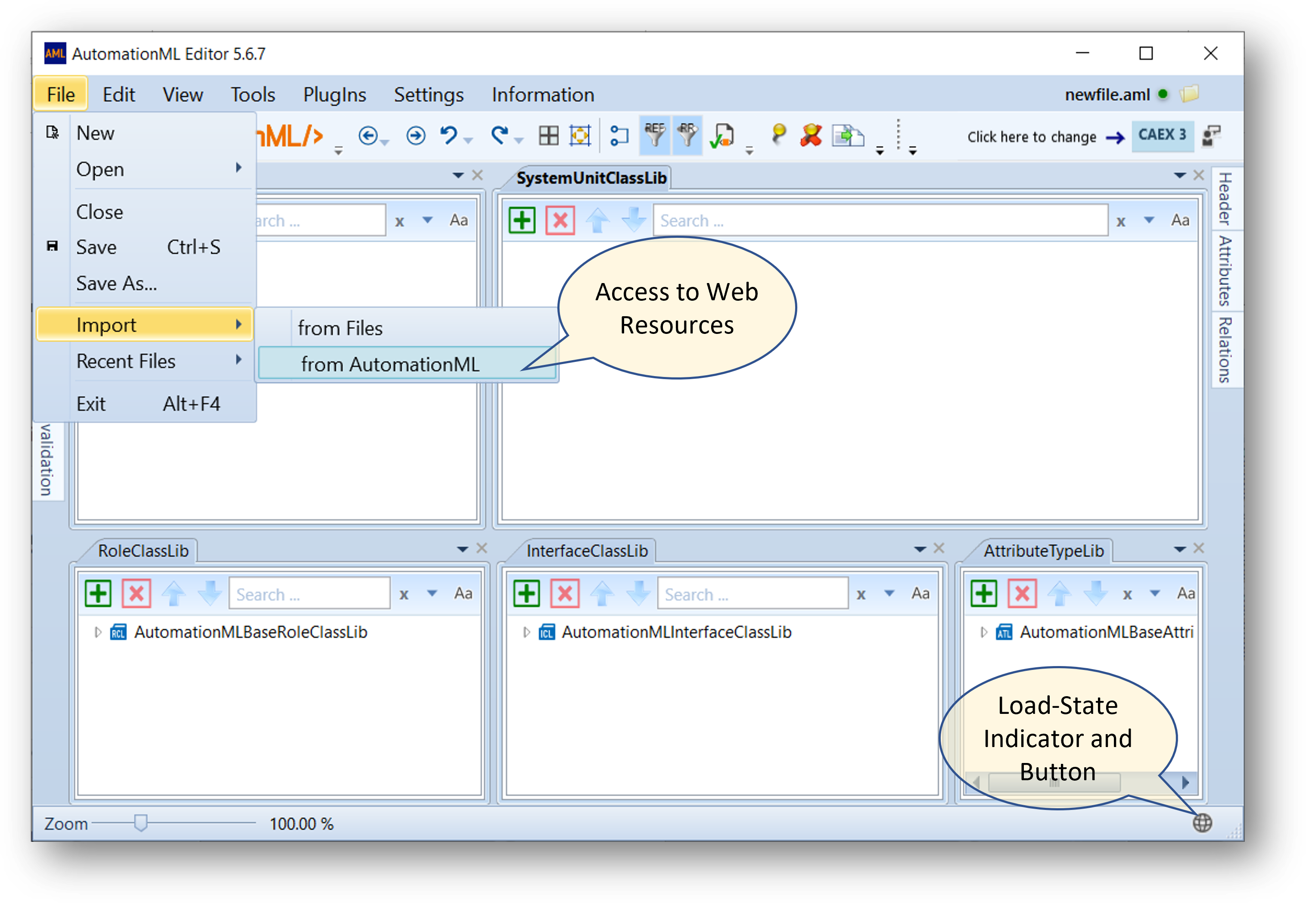
Task: Open the Recent Files submenu
Action: [145, 361]
